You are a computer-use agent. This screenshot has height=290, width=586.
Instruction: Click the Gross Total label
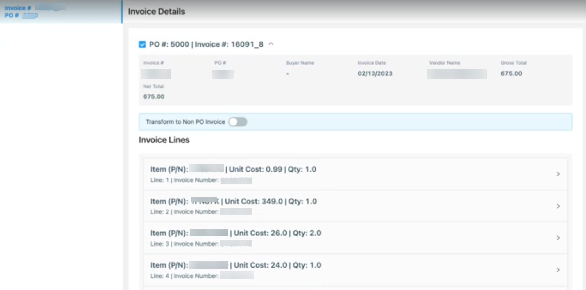click(513, 63)
